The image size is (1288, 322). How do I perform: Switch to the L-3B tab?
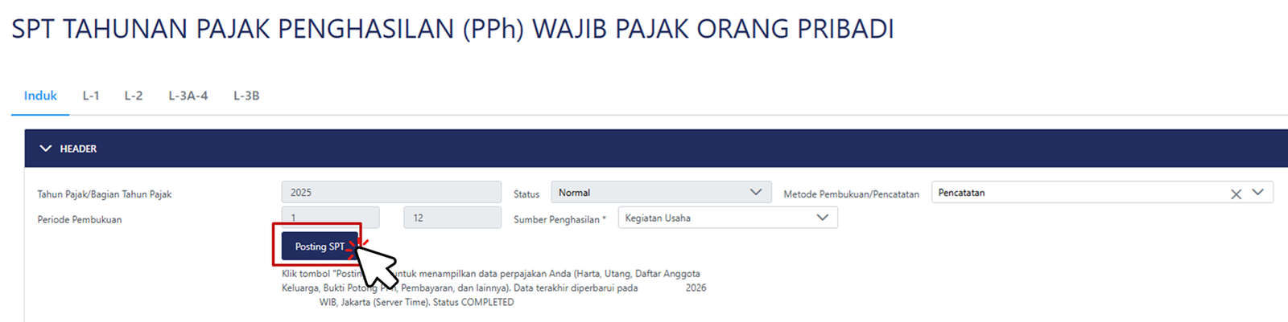(246, 96)
